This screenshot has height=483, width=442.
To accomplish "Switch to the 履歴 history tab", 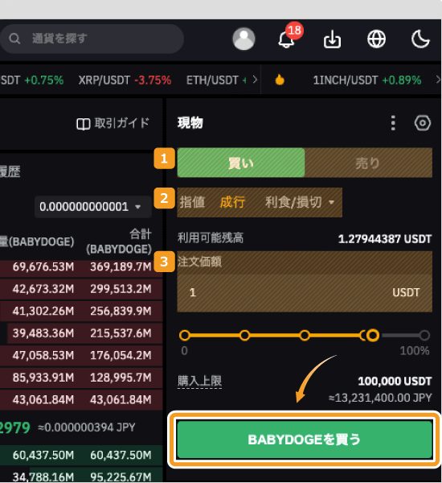I will click(x=9, y=171).
